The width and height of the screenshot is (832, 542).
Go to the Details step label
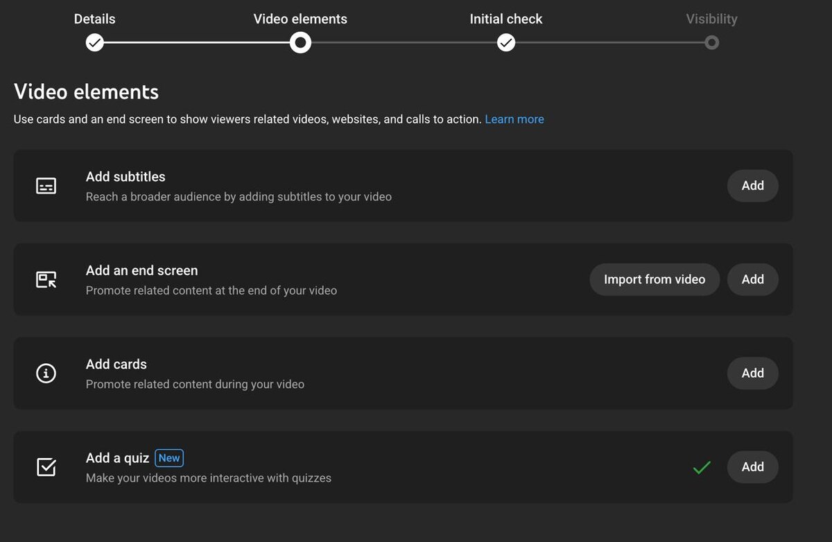pyautogui.click(x=94, y=19)
